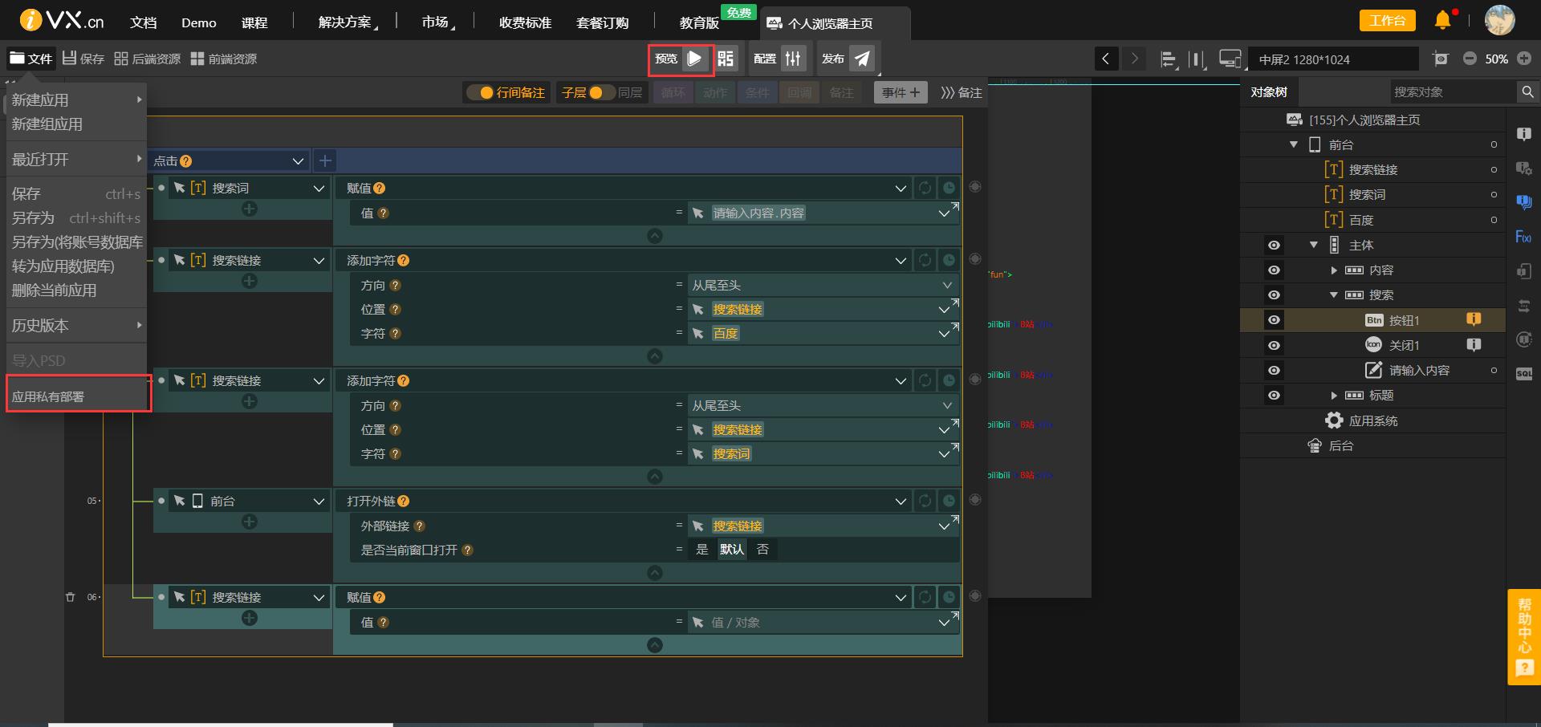
Task: Open the user avatar profile
Action: pyautogui.click(x=1499, y=20)
